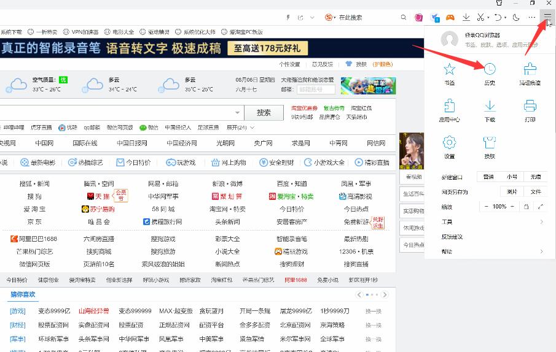Open 个性设置 link
556x352 pixels.
[289, 64]
